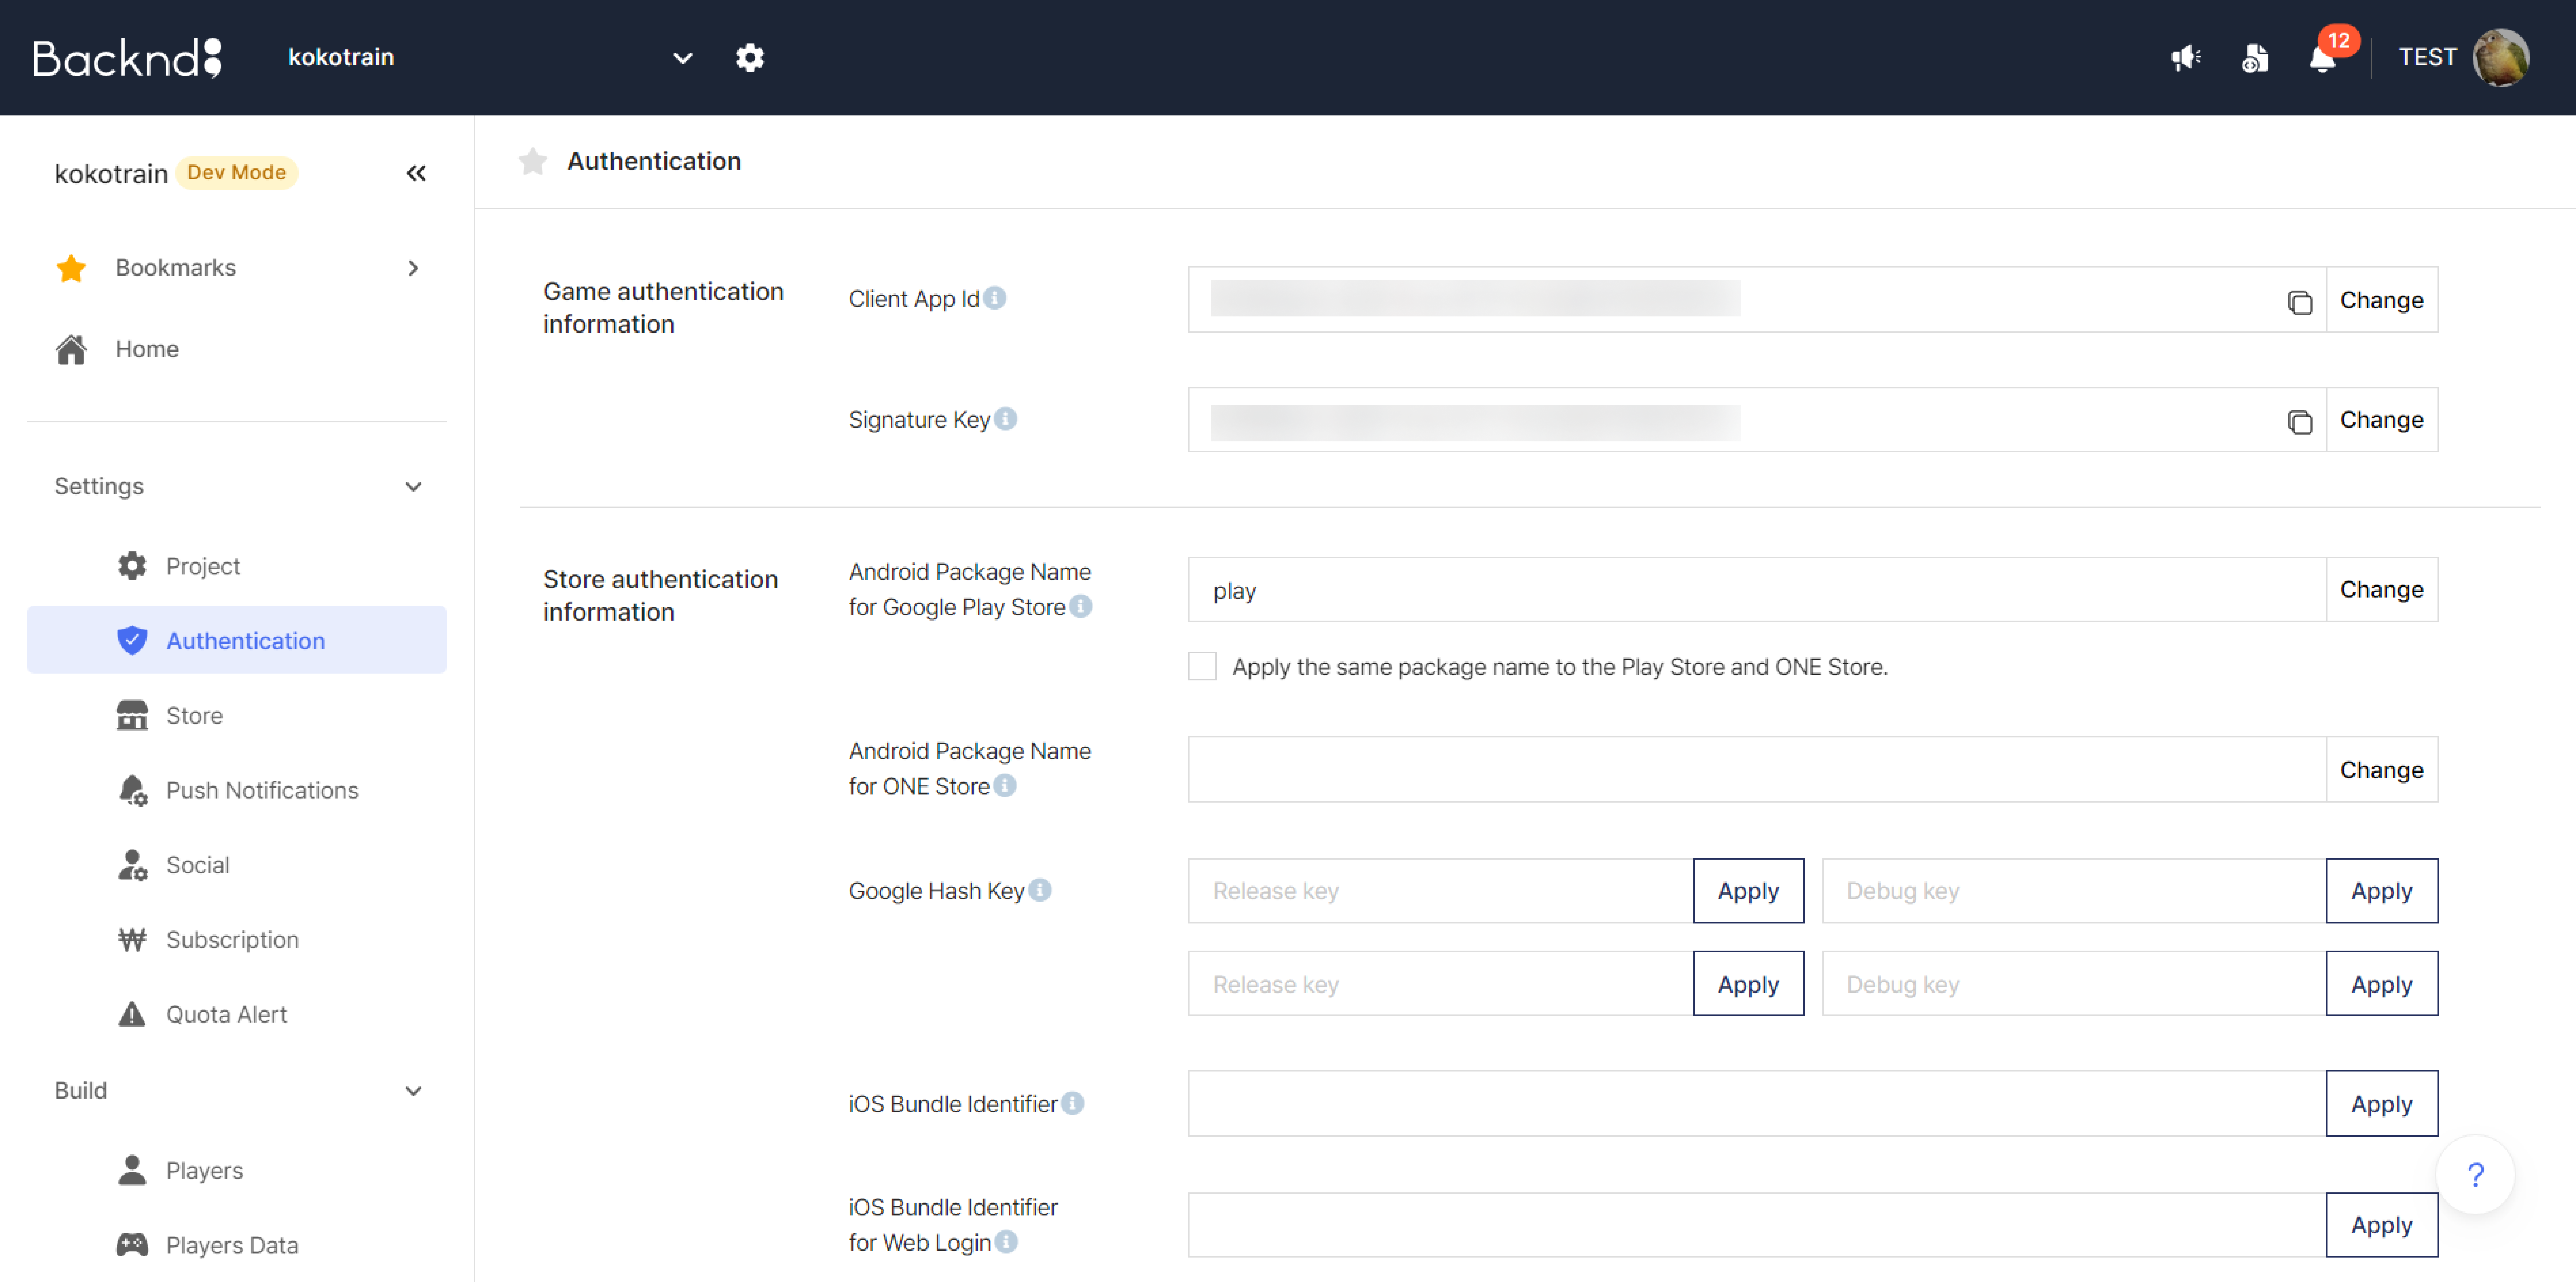Image resolution: width=2576 pixels, height=1282 pixels.
Task: Click Bookmarks star icon in sidebar
Action: pyautogui.click(x=71, y=268)
